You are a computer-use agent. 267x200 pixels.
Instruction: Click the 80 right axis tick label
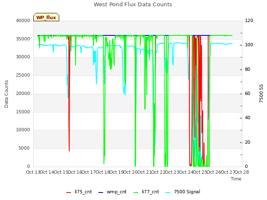(247, 70)
